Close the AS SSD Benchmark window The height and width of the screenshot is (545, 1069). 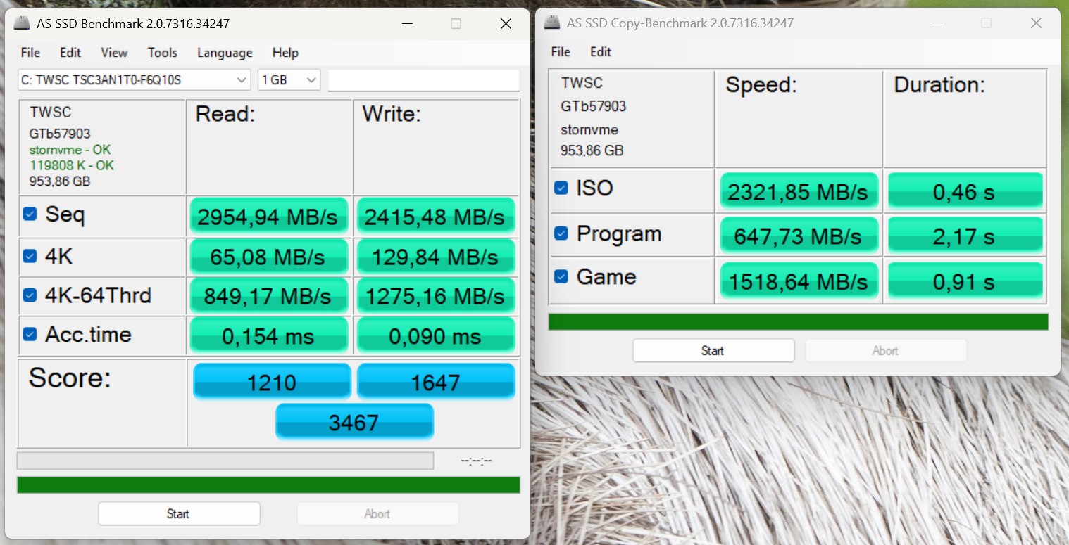506,24
